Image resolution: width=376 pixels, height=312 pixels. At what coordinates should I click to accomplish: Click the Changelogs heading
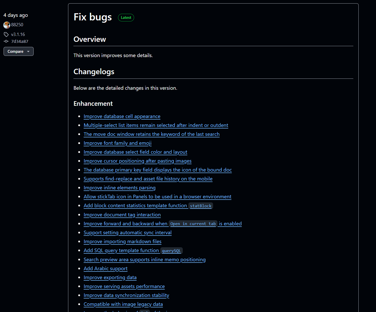(94, 72)
